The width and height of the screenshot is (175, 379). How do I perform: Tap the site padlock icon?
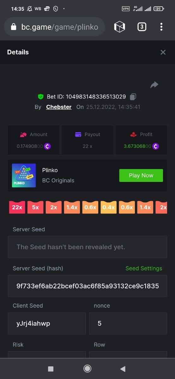click(x=14, y=27)
